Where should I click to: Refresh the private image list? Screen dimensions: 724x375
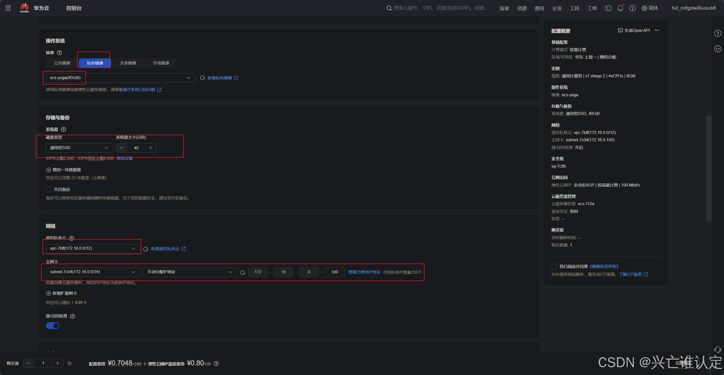(x=202, y=78)
